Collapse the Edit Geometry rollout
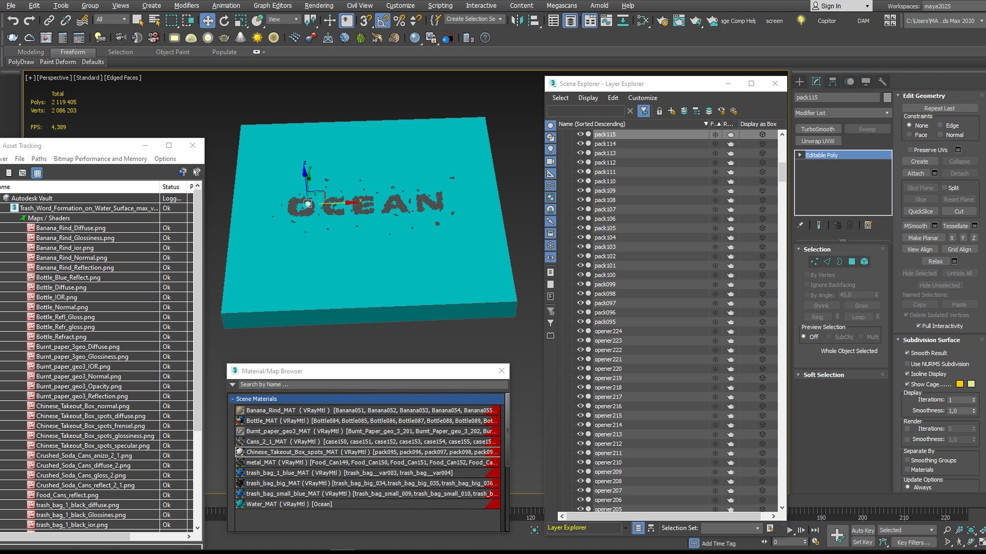Screen dimensions: 986x554 point(924,96)
